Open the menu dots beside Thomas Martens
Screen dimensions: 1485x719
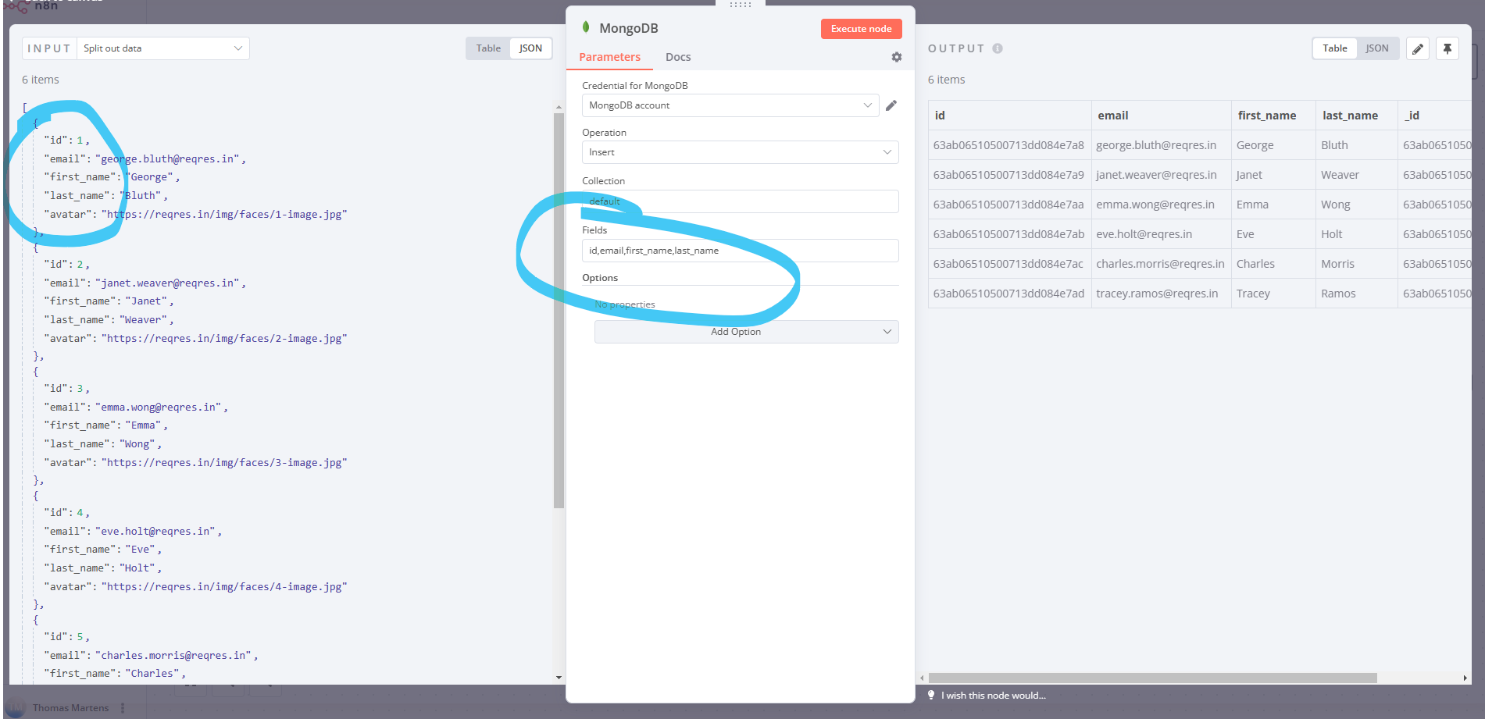tap(123, 708)
